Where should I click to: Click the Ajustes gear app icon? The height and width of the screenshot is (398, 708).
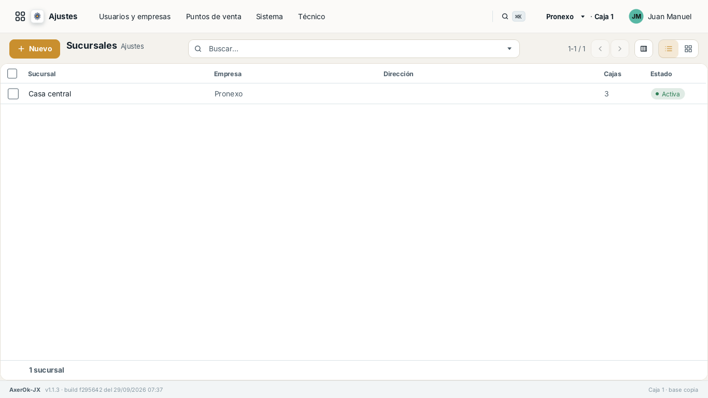[37, 17]
